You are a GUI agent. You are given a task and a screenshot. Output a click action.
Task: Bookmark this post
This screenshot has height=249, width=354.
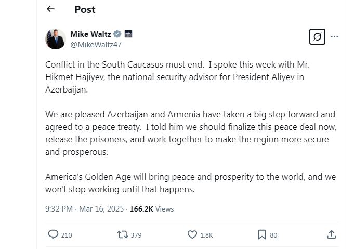click(262, 235)
